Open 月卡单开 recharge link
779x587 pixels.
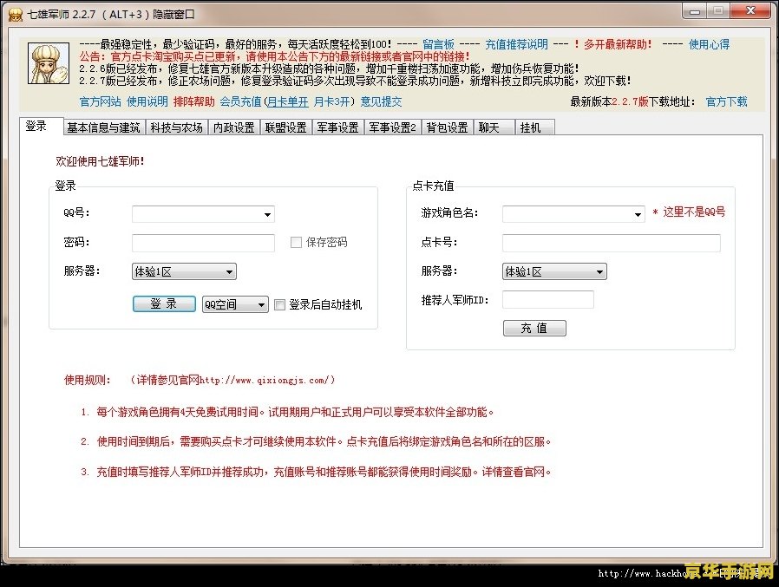[x=288, y=101]
